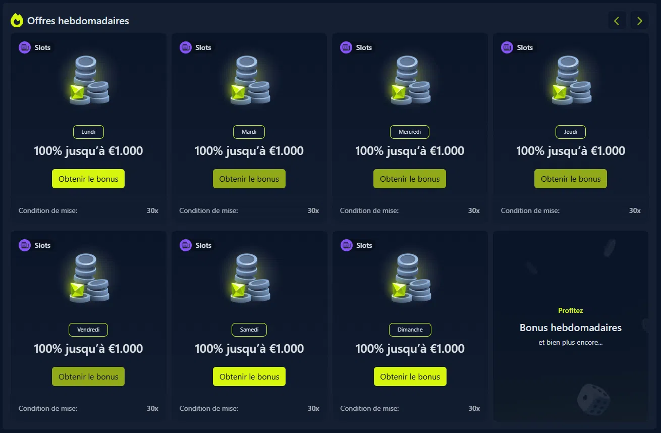Image resolution: width=661 pixels, height=433 pixels.
Task: Click the coin stack image on the Vendredi card
Action: click(x=89, y=279)
